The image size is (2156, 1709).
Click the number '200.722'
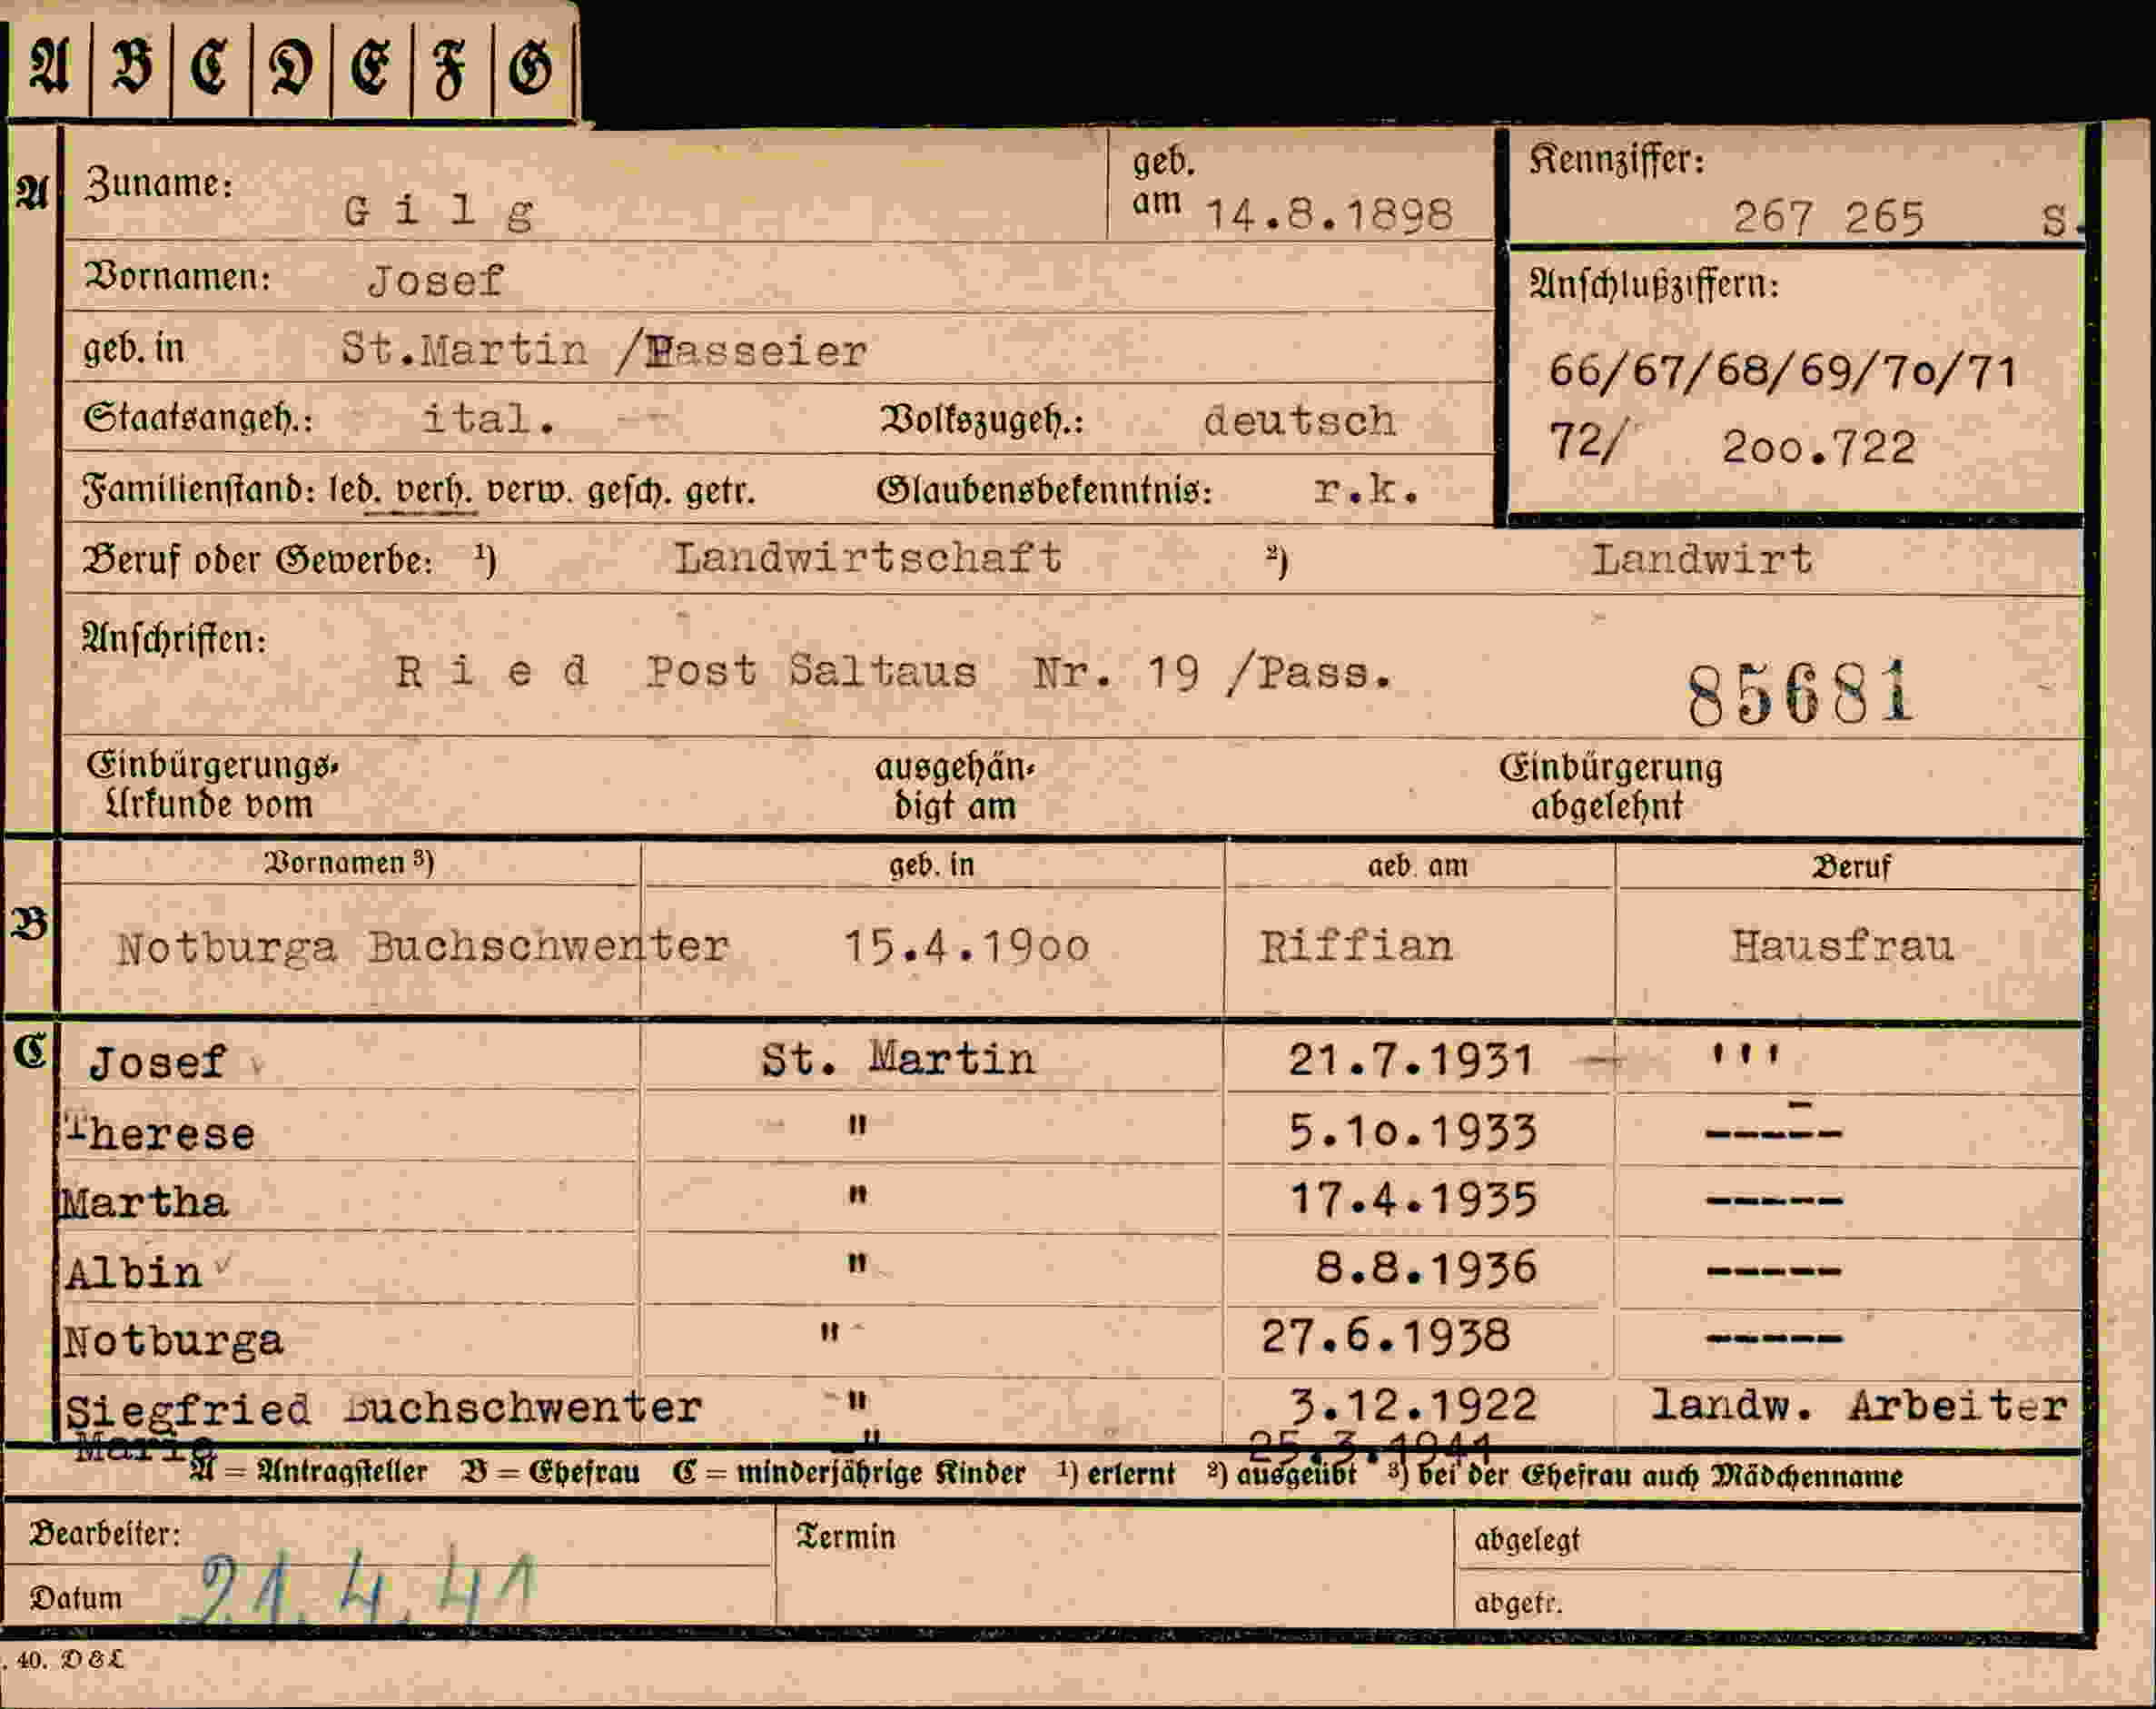[x=1818, y=446]
